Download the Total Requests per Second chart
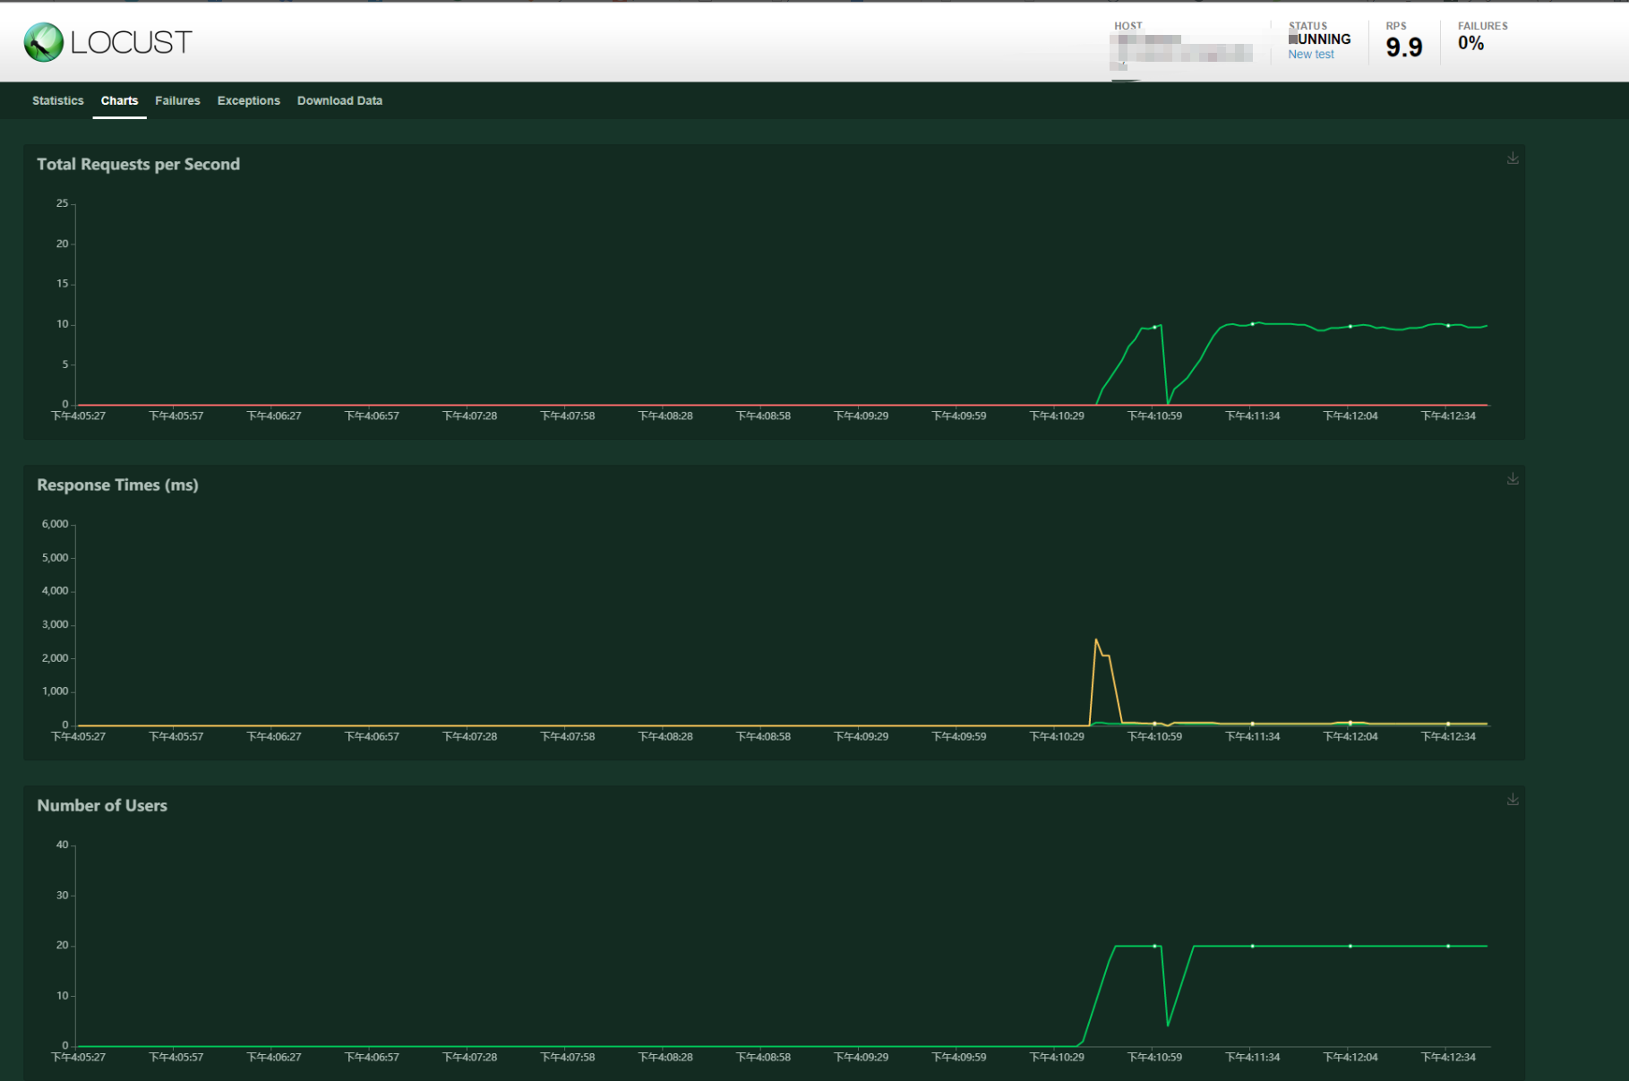This screenshot has height=1081, width=1629. point(1513,159)
